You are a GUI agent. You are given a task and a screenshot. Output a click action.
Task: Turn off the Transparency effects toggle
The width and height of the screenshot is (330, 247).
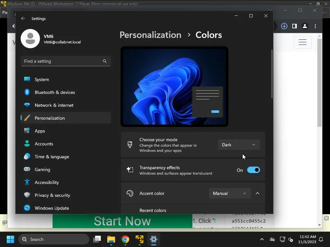pos(253,170)
